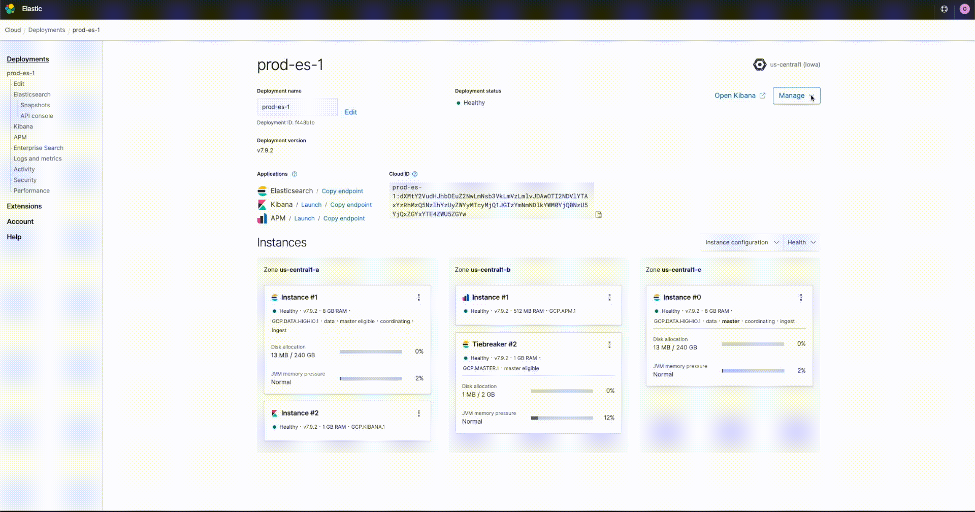Image resolution: width=975 pixels, height=512 pixels.
Task: Click the Instance #0 card title
Action: 682,298
